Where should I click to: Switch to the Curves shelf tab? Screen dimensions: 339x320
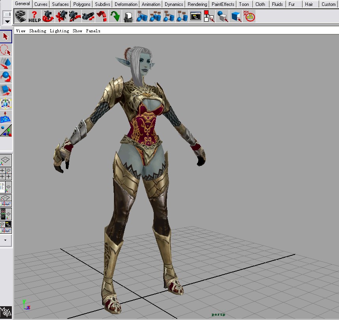41,4
